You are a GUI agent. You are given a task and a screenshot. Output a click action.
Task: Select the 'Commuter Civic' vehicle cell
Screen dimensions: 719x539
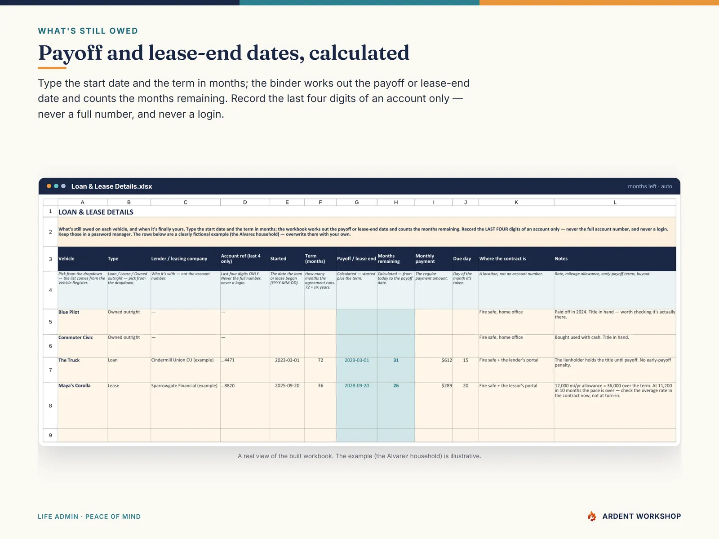(82, 346)
